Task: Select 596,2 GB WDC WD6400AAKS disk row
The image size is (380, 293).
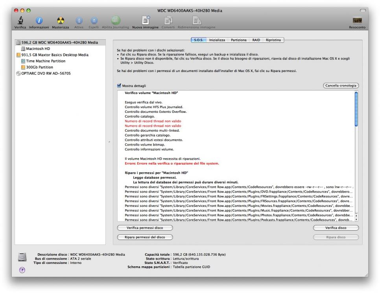Action: tap(60, 42)
